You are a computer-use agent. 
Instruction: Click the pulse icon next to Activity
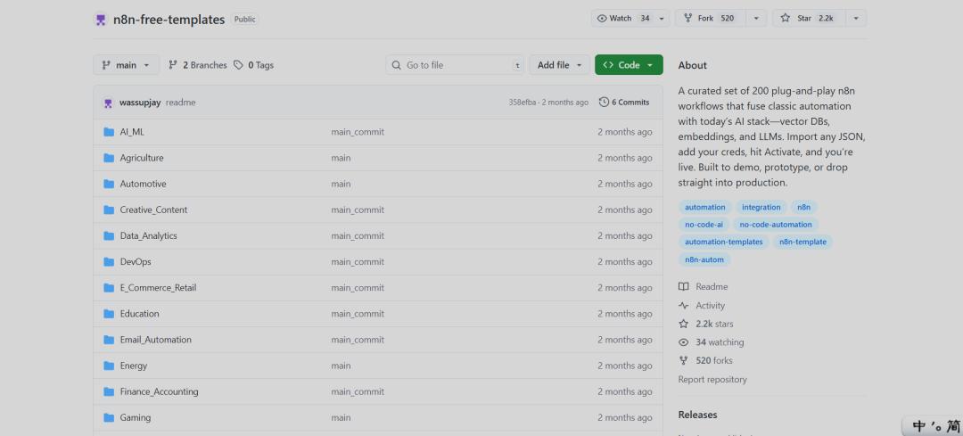[x=684, y=305]
